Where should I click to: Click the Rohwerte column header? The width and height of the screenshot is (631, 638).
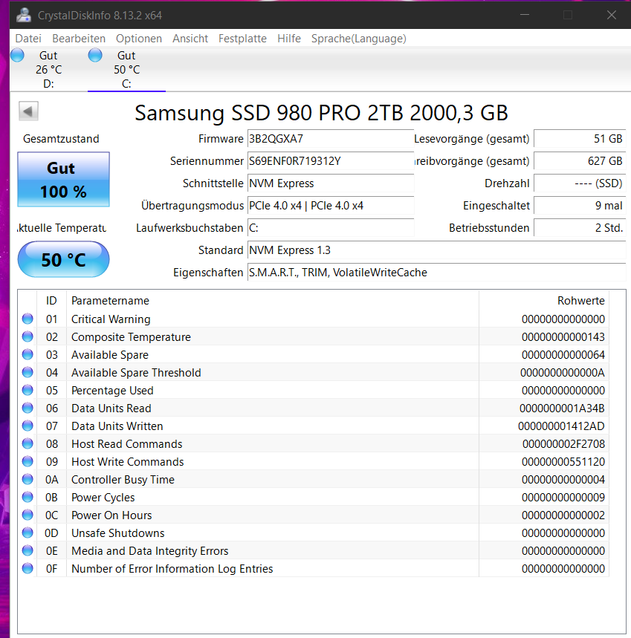[544, 301]
